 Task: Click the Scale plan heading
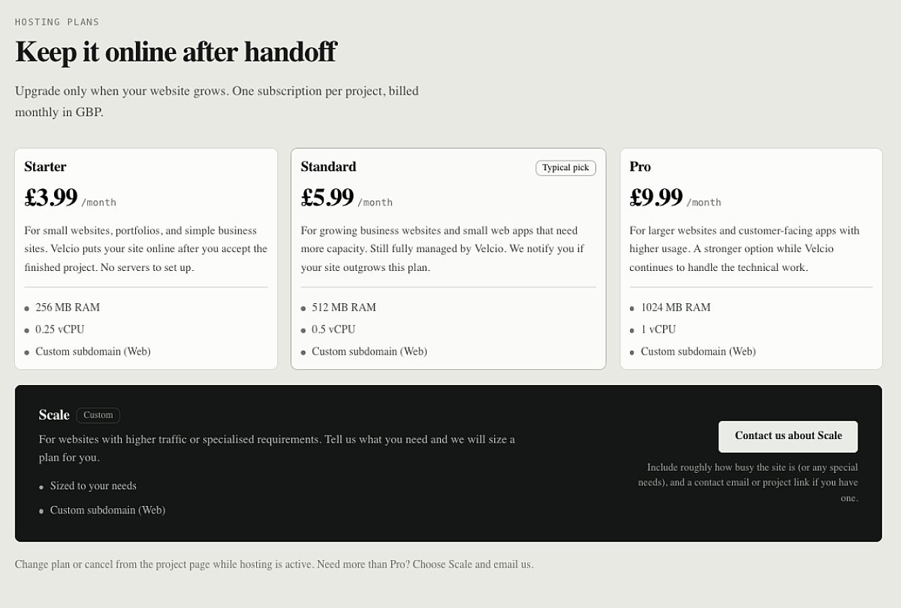point(54,415)
